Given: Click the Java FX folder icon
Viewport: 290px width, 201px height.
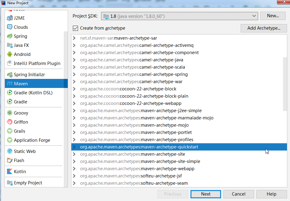Looking at the screenshot, I should pos(10,45).
